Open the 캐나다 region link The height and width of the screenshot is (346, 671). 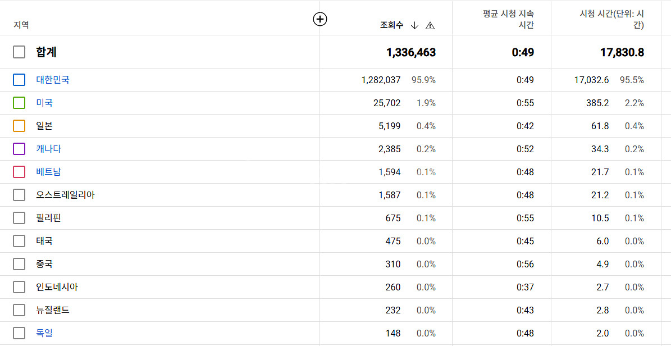coord(48,149)
